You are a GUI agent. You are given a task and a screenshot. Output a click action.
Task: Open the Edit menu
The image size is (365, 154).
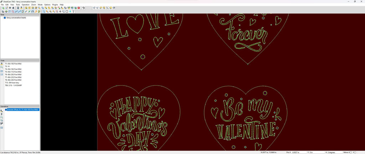click(x=7, y=5)
